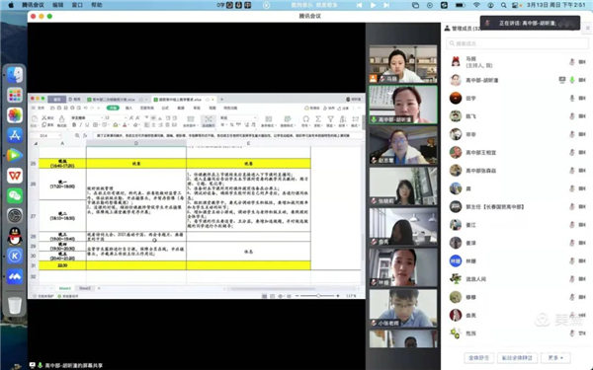The width and height of the screenshot is (593, 370).
Task: Click the Spotlight search icon in menu bar
Action: point(503,5)
